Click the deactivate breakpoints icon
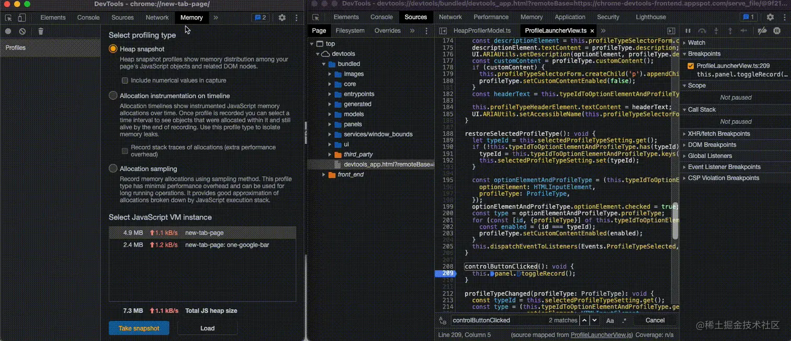The height and width of the screenshot is (341, 791). (762, 31)
